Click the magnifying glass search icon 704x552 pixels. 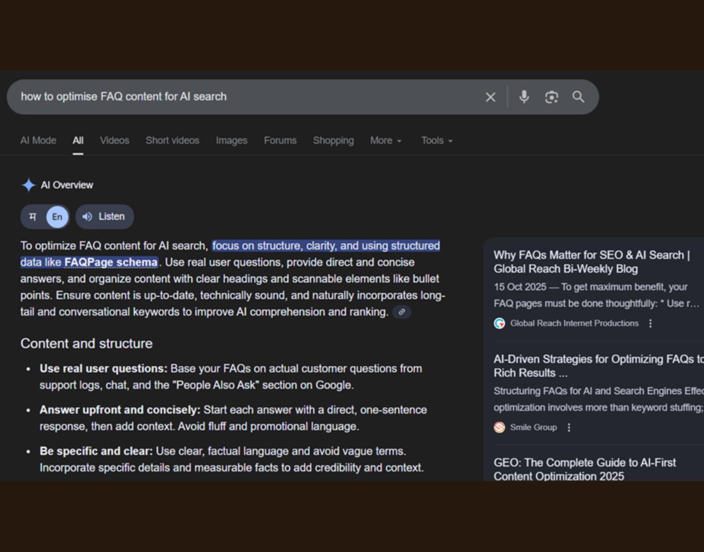(579, 96)
